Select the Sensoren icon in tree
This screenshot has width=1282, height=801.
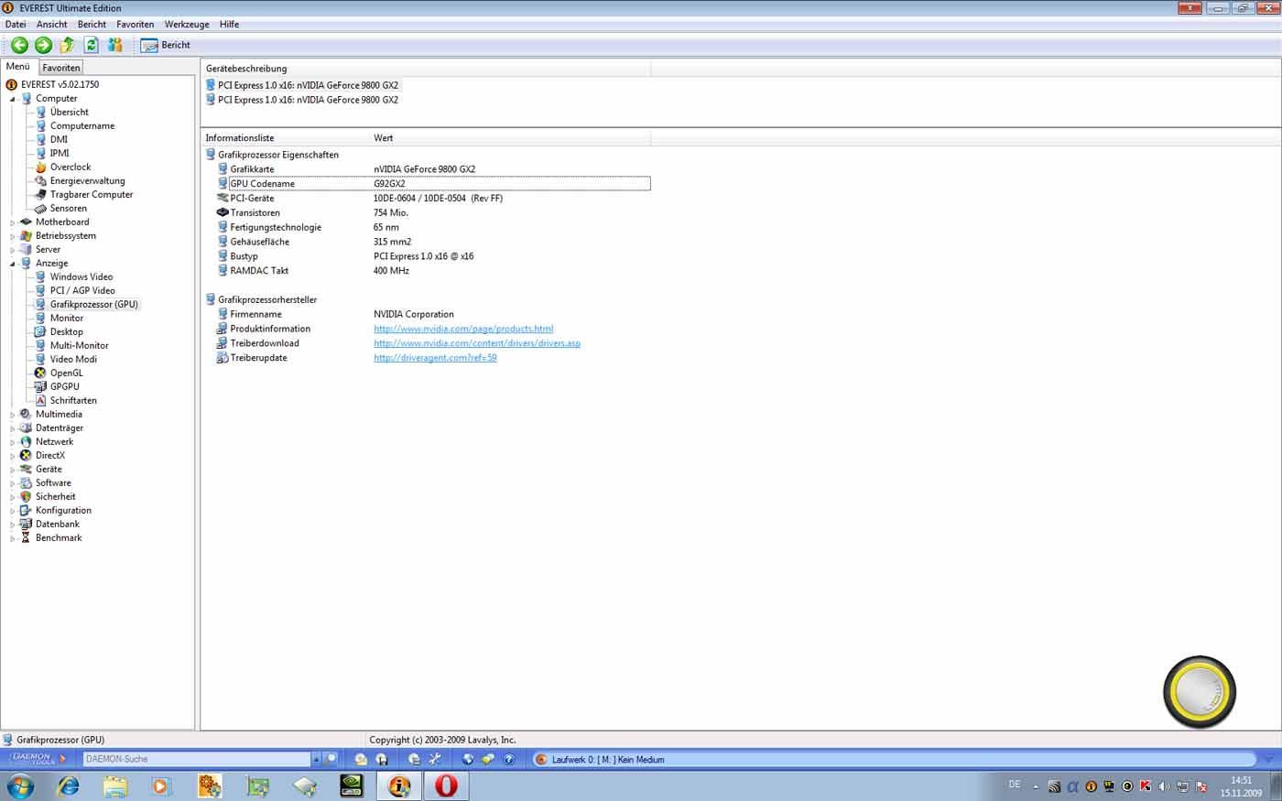click(x=40, y=209)
